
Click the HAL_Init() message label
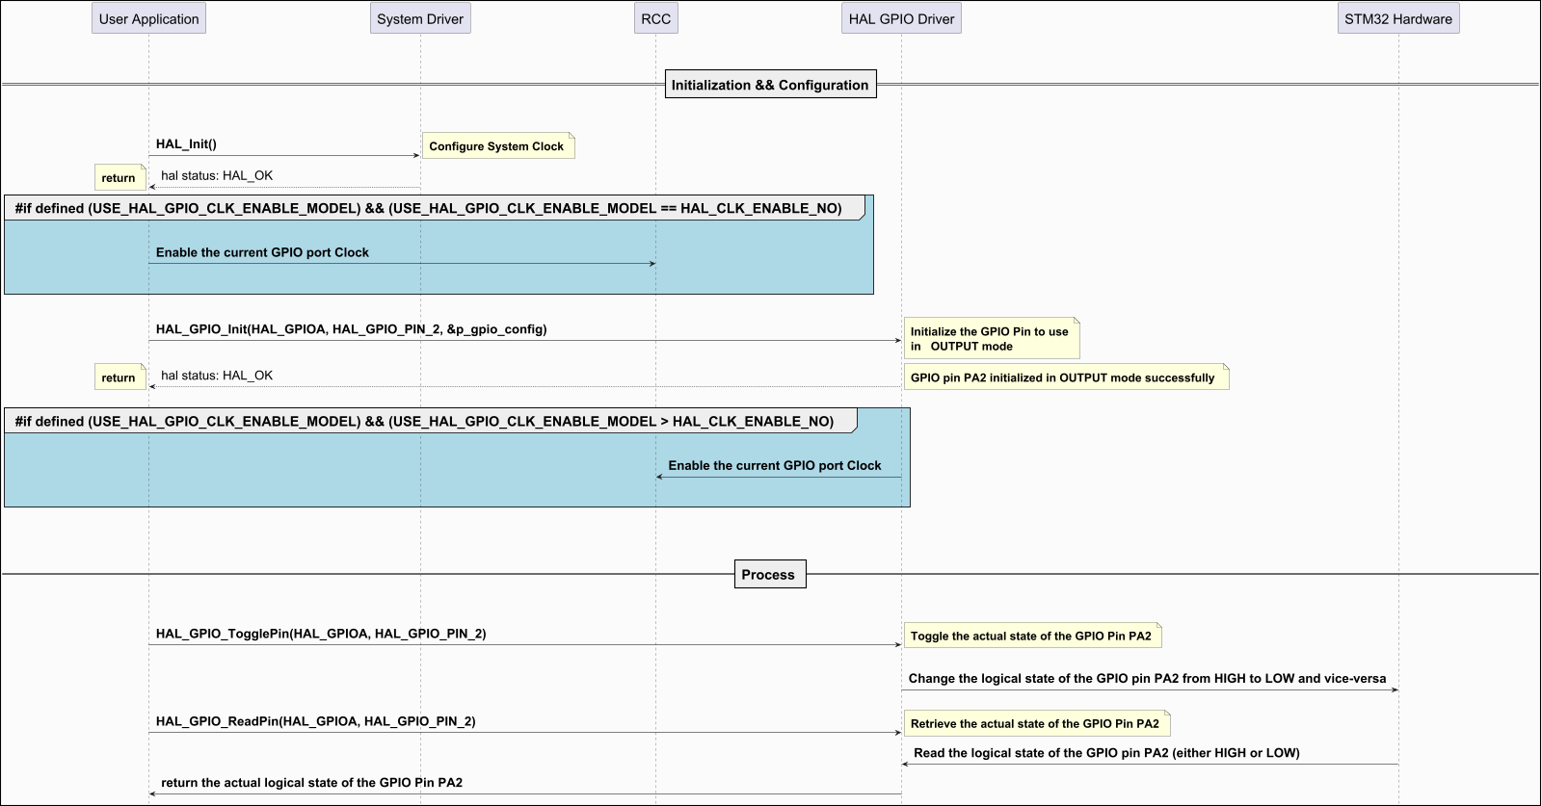point(186,144)
